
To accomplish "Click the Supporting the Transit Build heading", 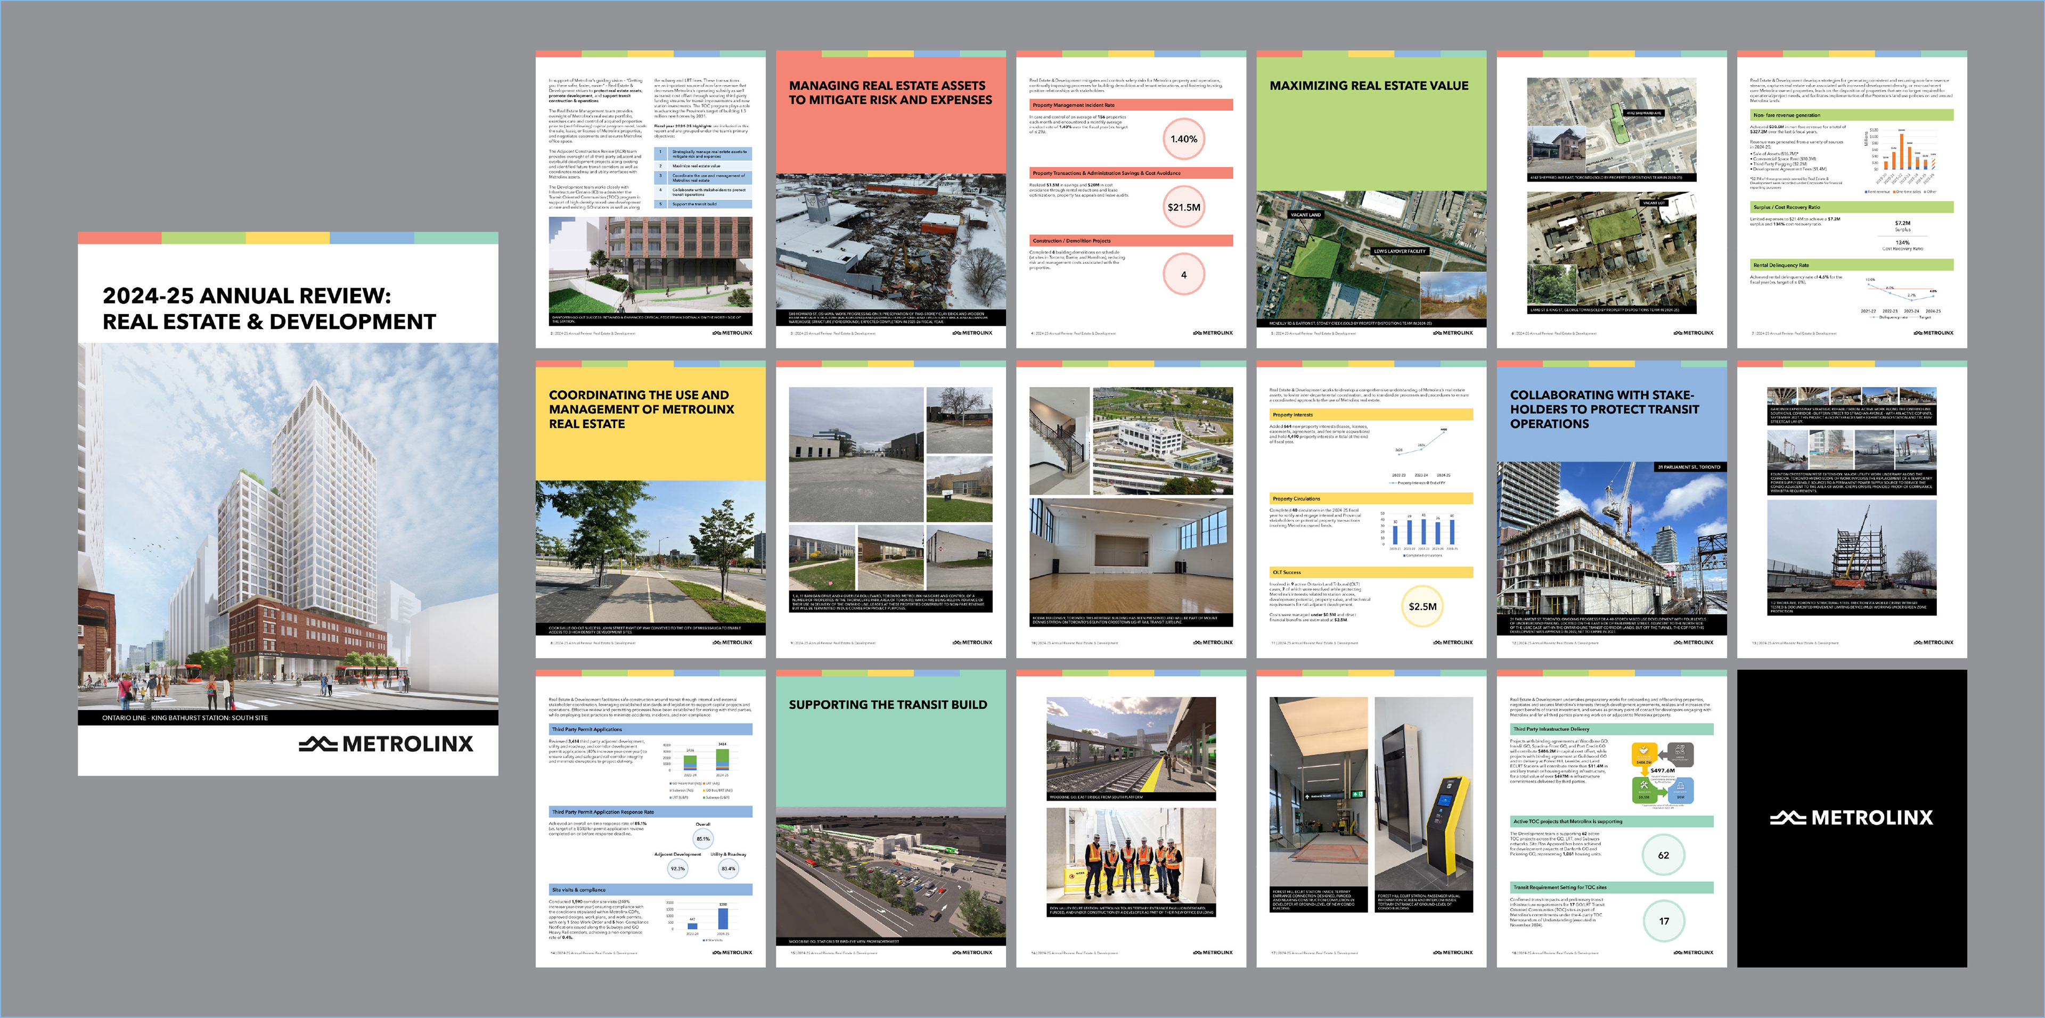I will (888, 704).
